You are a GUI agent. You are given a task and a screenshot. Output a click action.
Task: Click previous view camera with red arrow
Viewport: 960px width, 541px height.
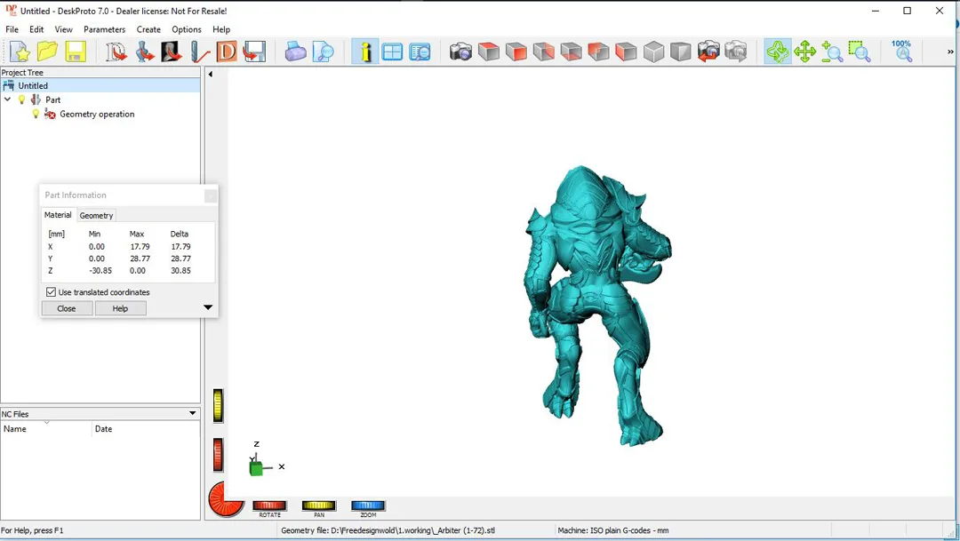pyautogui.click(x=708, y=52)
